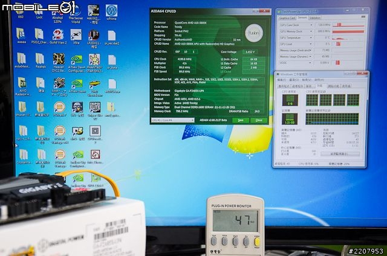The image size is (387, 256).
Task: Open the LinX desktop folder
Action: (x=39, y=11)
